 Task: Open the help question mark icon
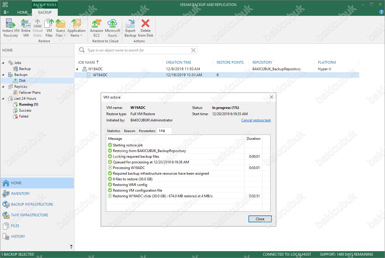[381, 12]
